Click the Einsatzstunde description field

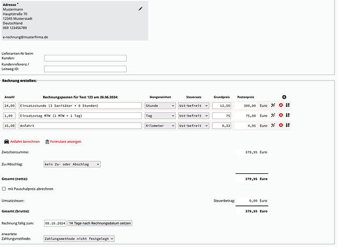[80, 106]
